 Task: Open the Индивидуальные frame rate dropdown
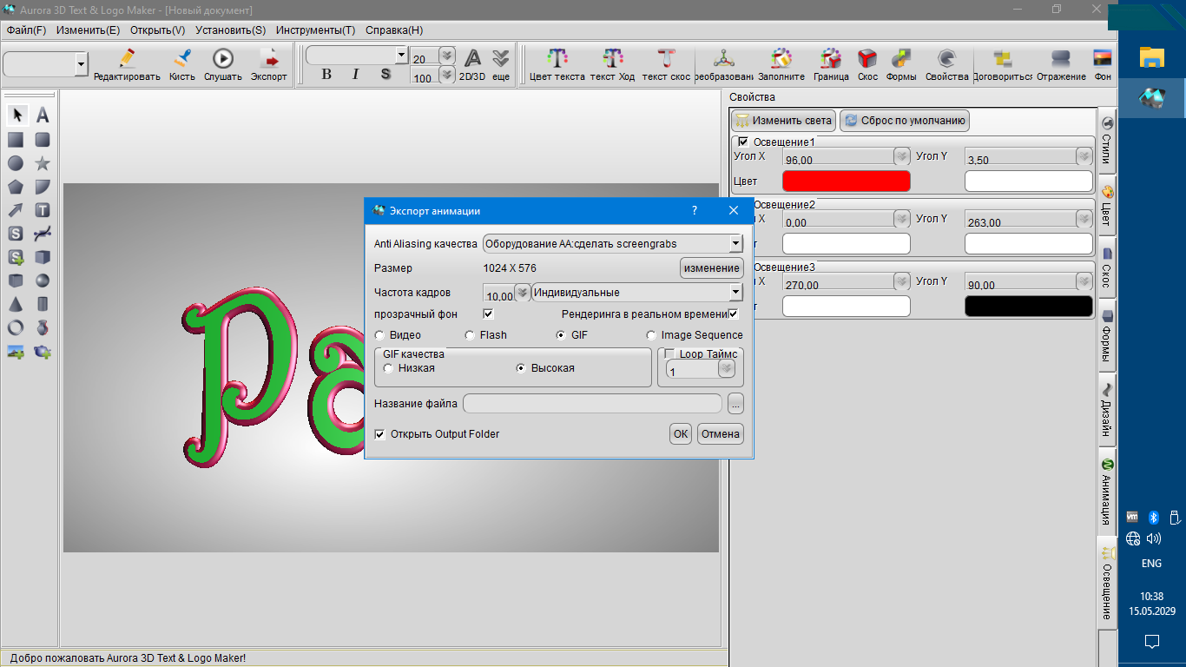[735, 293]
